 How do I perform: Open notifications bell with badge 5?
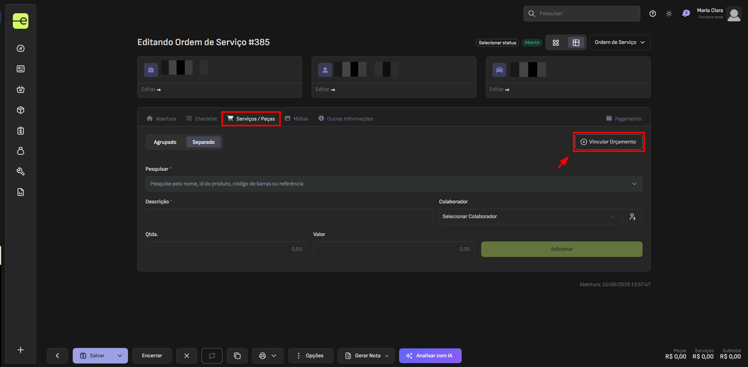[686, 14]
